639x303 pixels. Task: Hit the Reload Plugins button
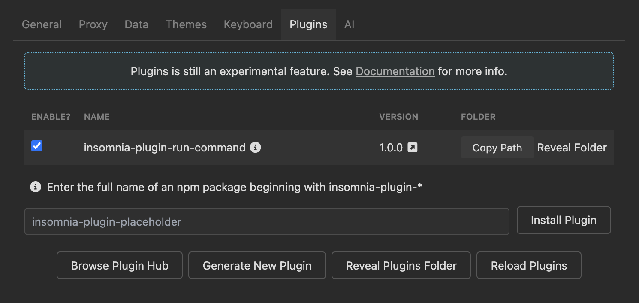click(x=529, y=266)
